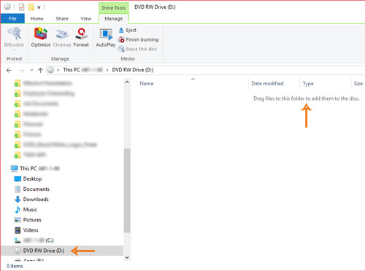Switch to the Home ribbon tab
The width and height of the screenshot is (365, 271).
coord(36,19)
